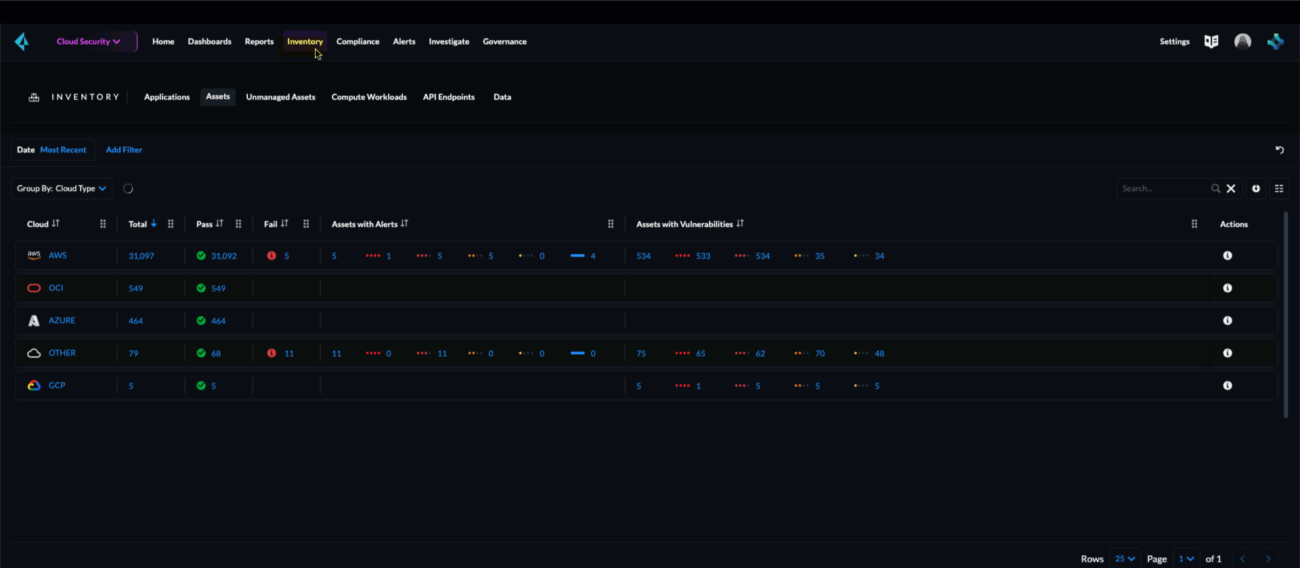1300x568 pixels.
Task: Click the OTHER row fail count 11
Action: pyautogui.click(x=289, y=353)
